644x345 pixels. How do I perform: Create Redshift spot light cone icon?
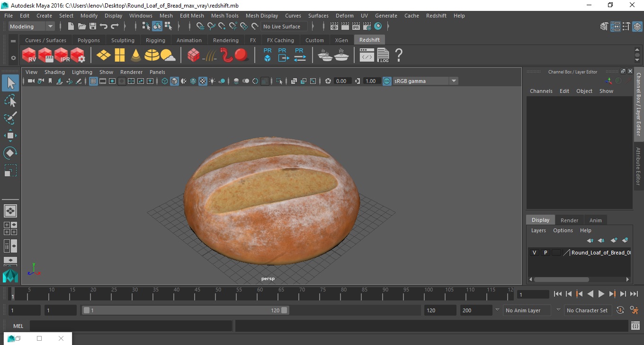pos(136,55)
